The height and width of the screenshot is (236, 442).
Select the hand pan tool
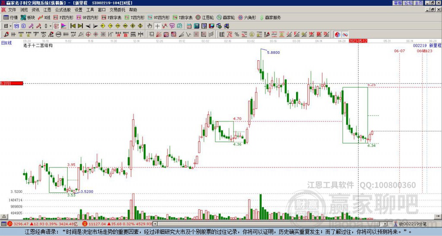(149, 26)
